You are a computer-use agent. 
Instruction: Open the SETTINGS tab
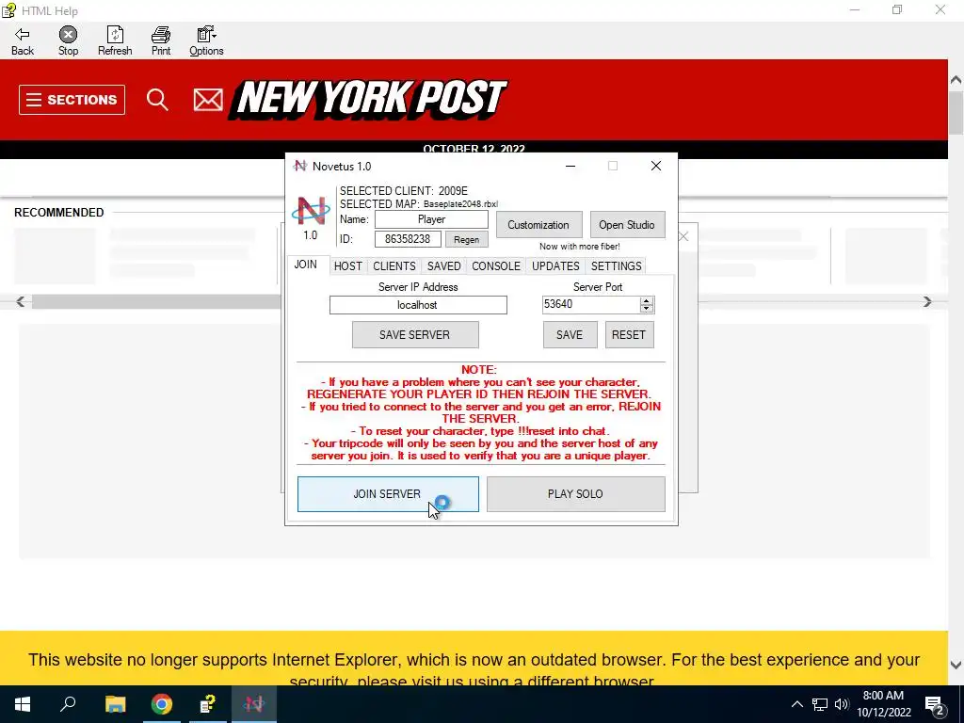pyautogui.click(x=617, y=265)
